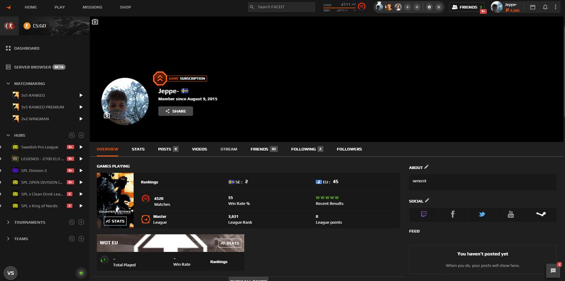Click the camera icon on the profile avatar
The image size is (565, 281).
click(x=107, y=115)
